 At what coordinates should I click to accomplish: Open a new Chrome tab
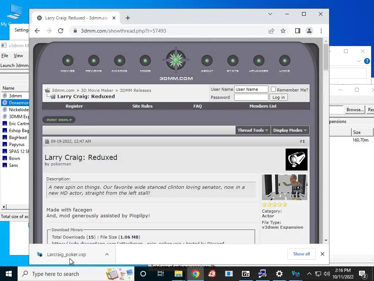point(127,18)
